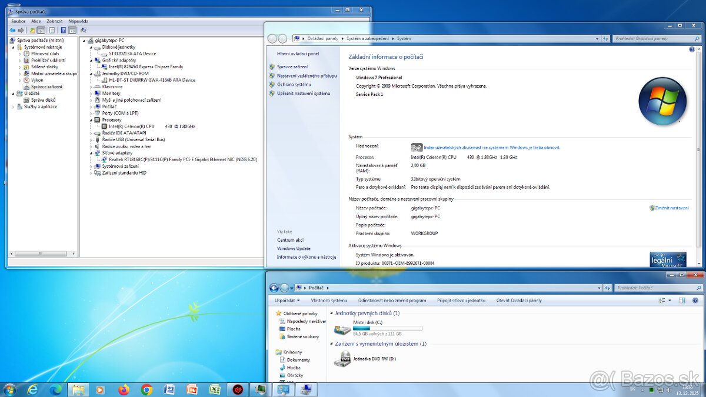This screenshot has height=397, width=706.
Task: Open Windows Update in Viz také section
Action: point(294,249)
